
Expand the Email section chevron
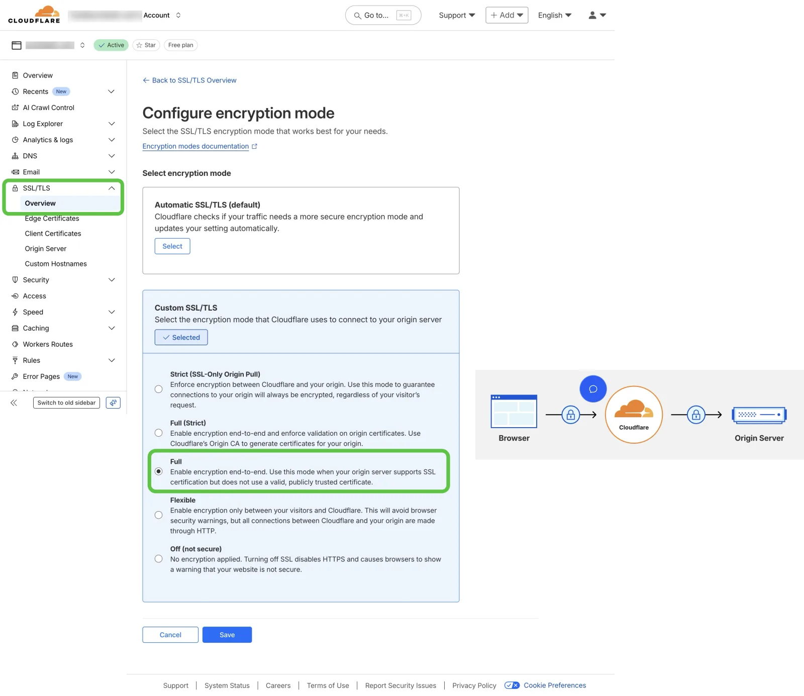[x=112, y=172]
